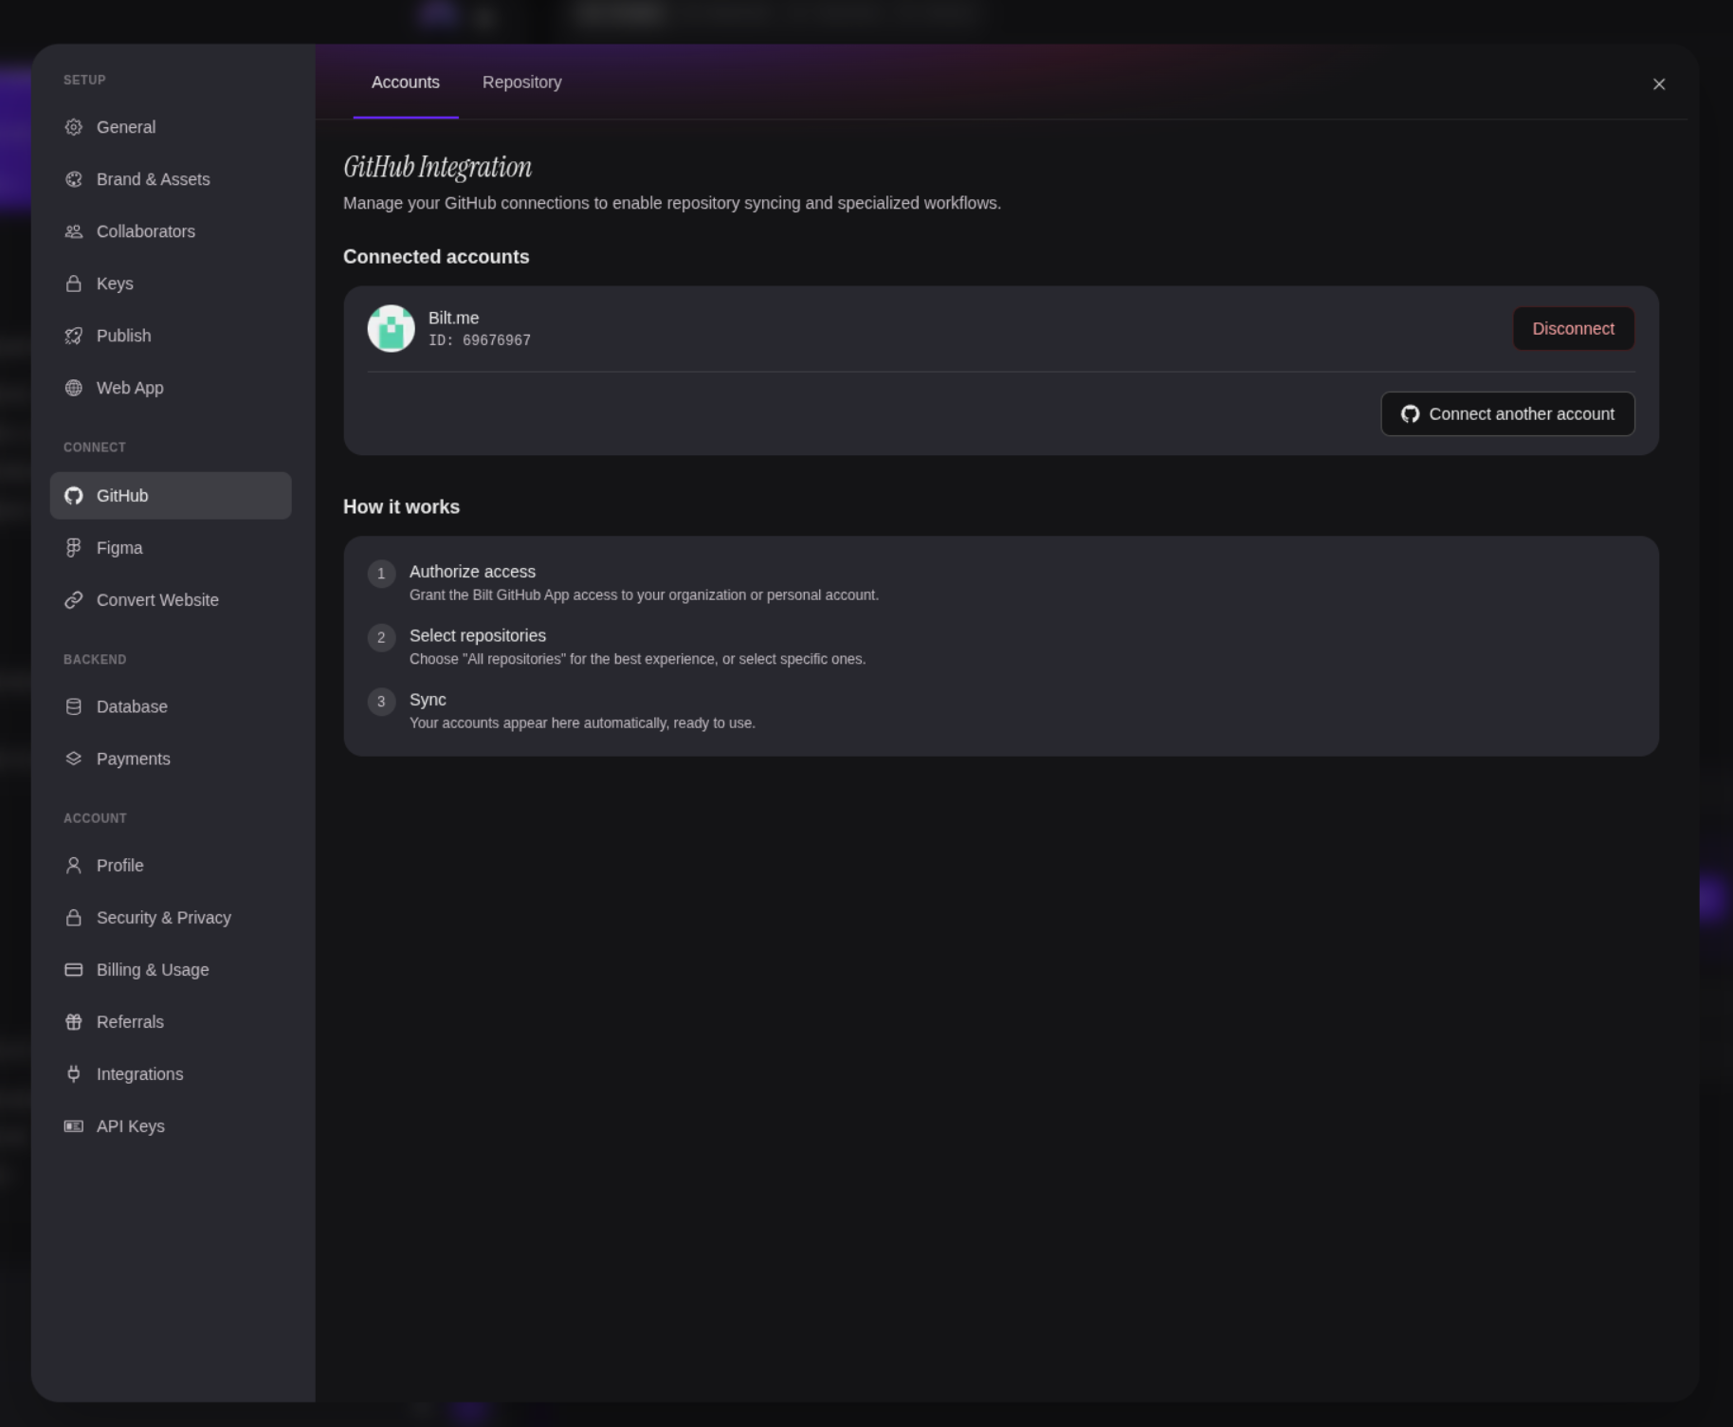This screenshot has height=1427, width=1733.
Task: Open the API Keys label
Action: [131, 1126]
